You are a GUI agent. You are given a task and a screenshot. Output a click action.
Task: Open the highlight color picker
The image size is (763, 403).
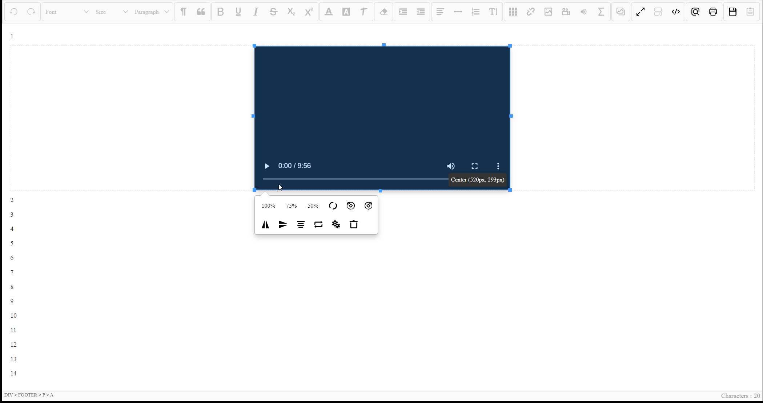click(346, 12)
